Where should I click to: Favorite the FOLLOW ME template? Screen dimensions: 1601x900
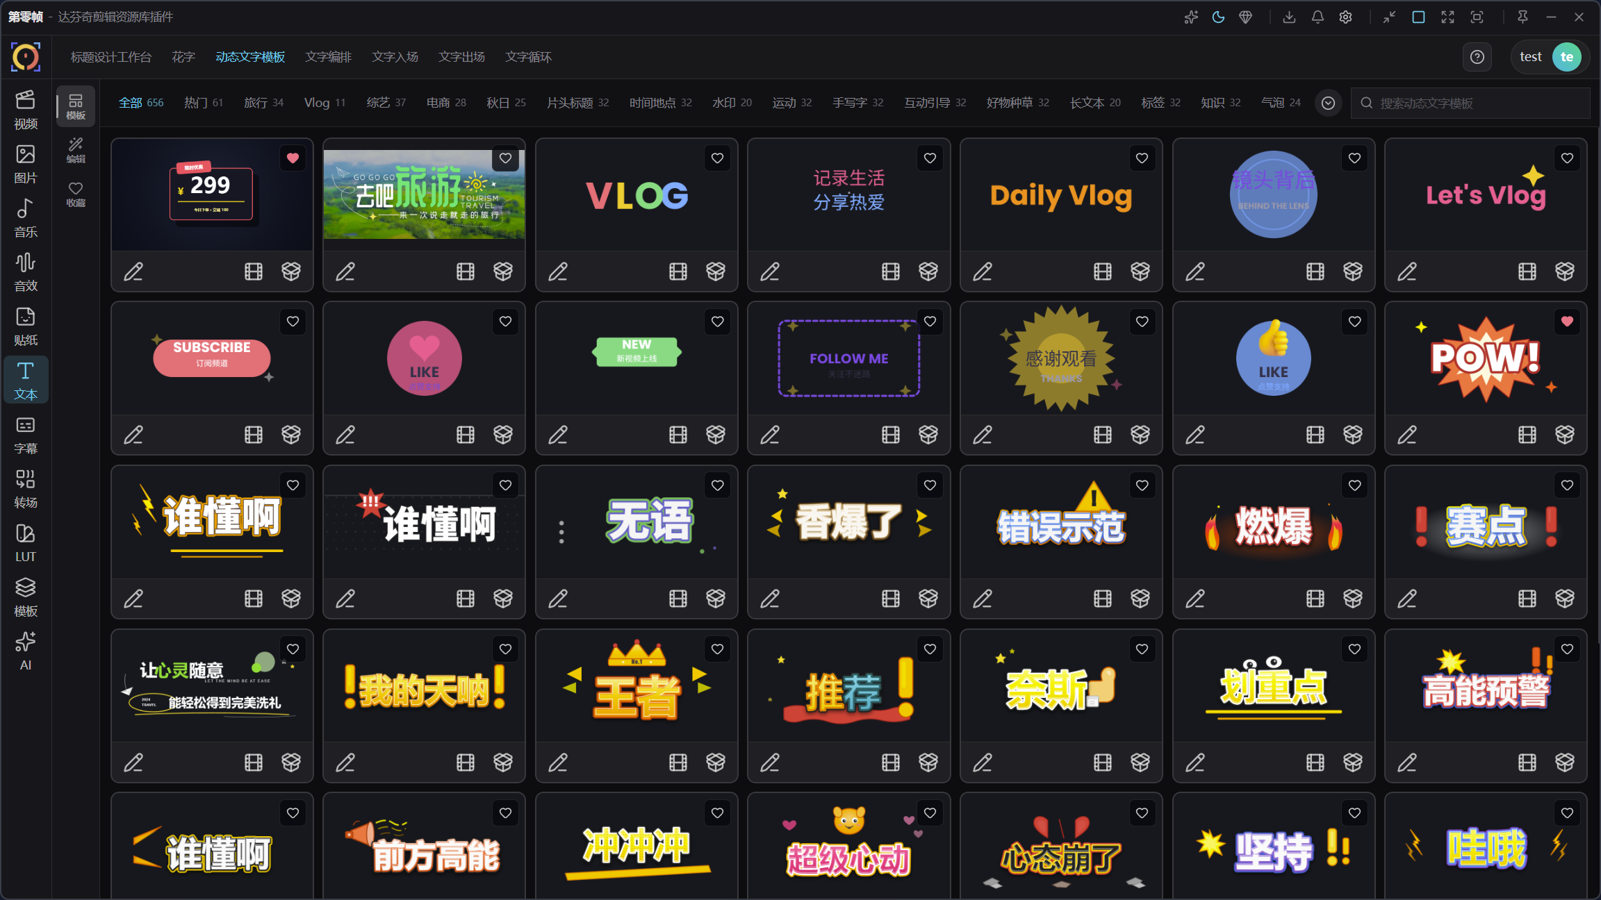click(930, 322)
